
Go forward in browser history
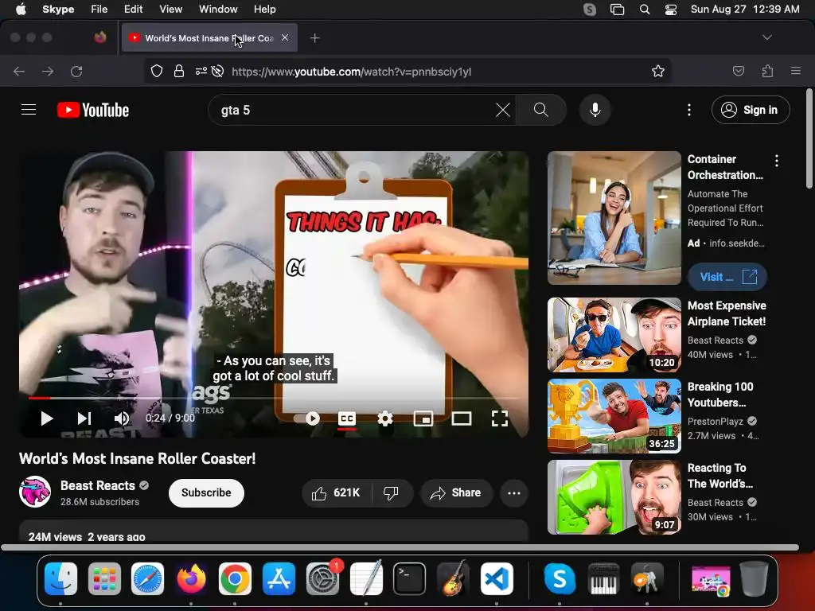(x=48, y=71)
